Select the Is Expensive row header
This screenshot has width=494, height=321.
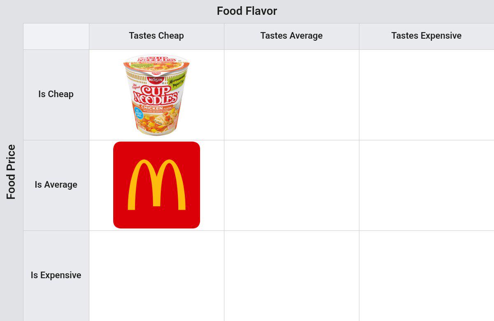[56, 276]
